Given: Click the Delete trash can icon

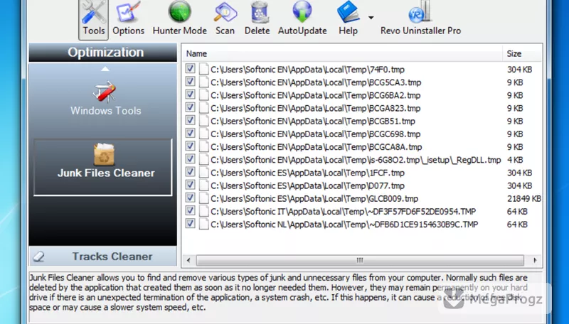Looking at the screenshot, I should click(x=259, y=13).
